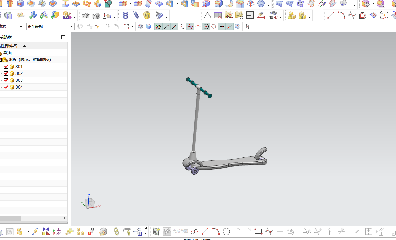Image resolution: width=396 pixels, height=240 pixels.
Task: Click the first padlock assembly icon
Action: [292, 15]
